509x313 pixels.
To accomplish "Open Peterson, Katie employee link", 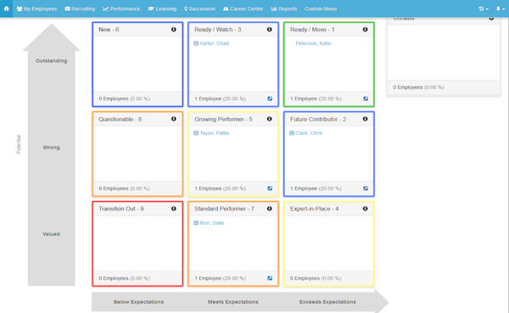I will click(x=313, y=43).
